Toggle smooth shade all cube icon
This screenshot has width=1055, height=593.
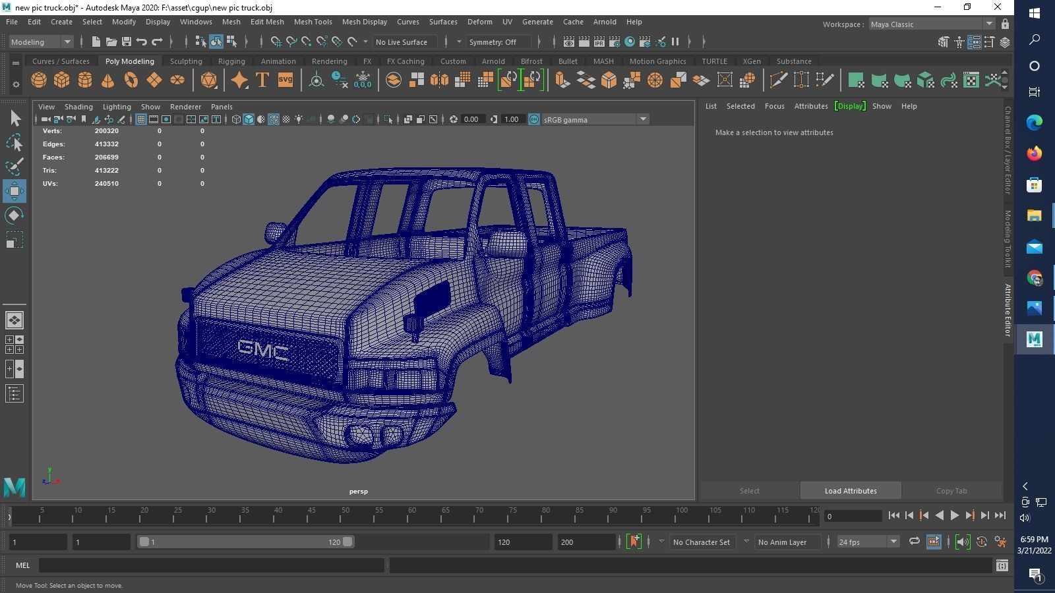coord(249,119)
